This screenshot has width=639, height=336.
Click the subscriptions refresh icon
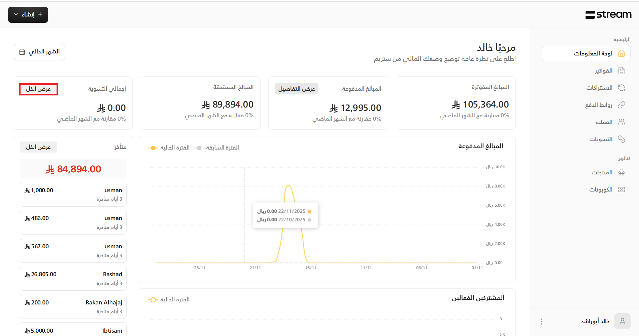tap(621, 88)
